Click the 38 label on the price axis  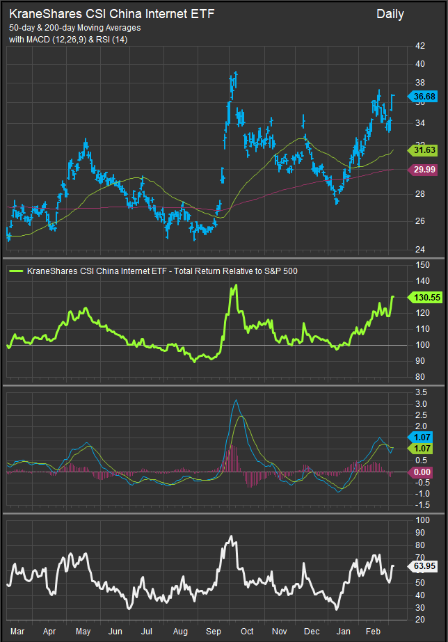click(x=420, y=83)
